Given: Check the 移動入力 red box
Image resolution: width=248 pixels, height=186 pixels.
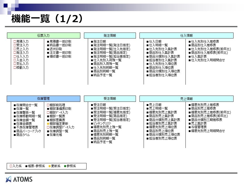Looking at the screenshot, I should [15, 68].
